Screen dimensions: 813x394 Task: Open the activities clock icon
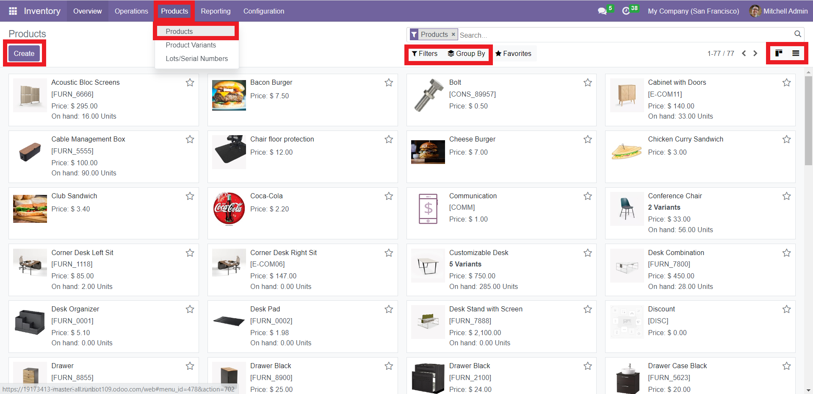[626, 11]
